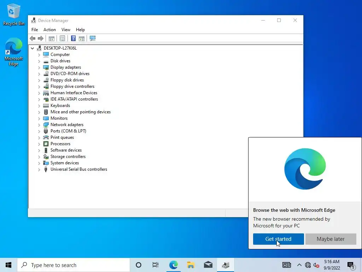Expand the Computer category
Viewport: 362px width, 272px height.
coord(39,55)
